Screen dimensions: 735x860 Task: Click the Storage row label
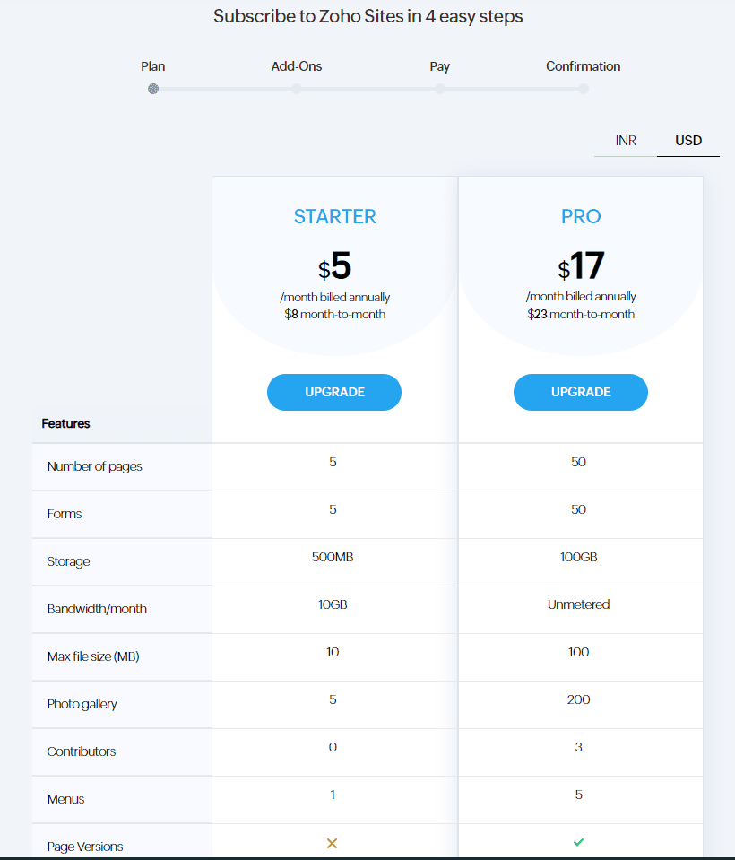point(68,561)
